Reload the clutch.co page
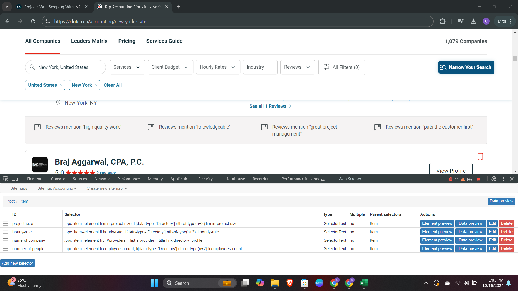 [x=33, y=21]
